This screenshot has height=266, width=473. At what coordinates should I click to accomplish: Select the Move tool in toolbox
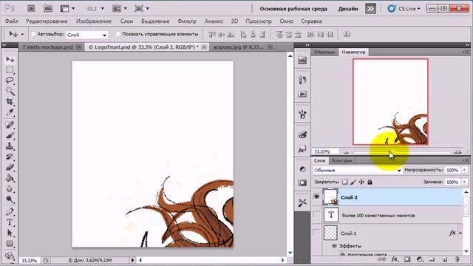(x=10, y=59)
